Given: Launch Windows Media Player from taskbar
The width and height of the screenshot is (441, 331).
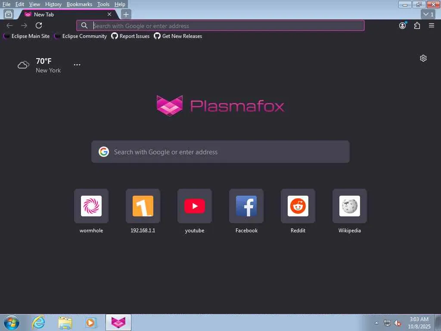Looking at the screenshot, I should coord(91,322).
